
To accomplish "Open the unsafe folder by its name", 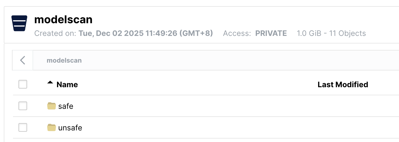I will coord(70,128).
